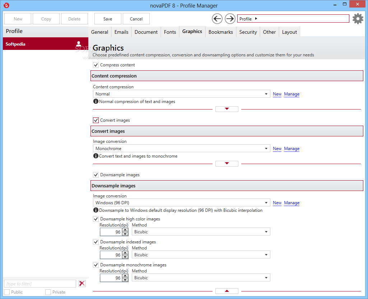The height and width of the screenshot is (299, 368).
Task: Click Manage link beside Windows (96 DPI) dropdown
Action: [x=292, y=203]
